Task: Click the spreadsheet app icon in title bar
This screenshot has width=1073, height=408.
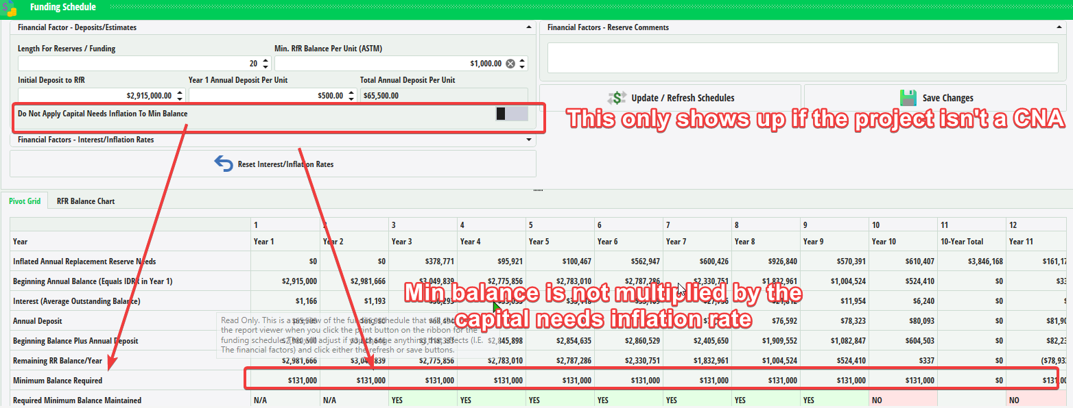Action: (10, 8)
